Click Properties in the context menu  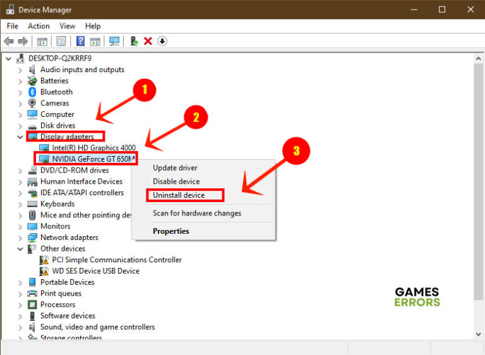(171, 231)
